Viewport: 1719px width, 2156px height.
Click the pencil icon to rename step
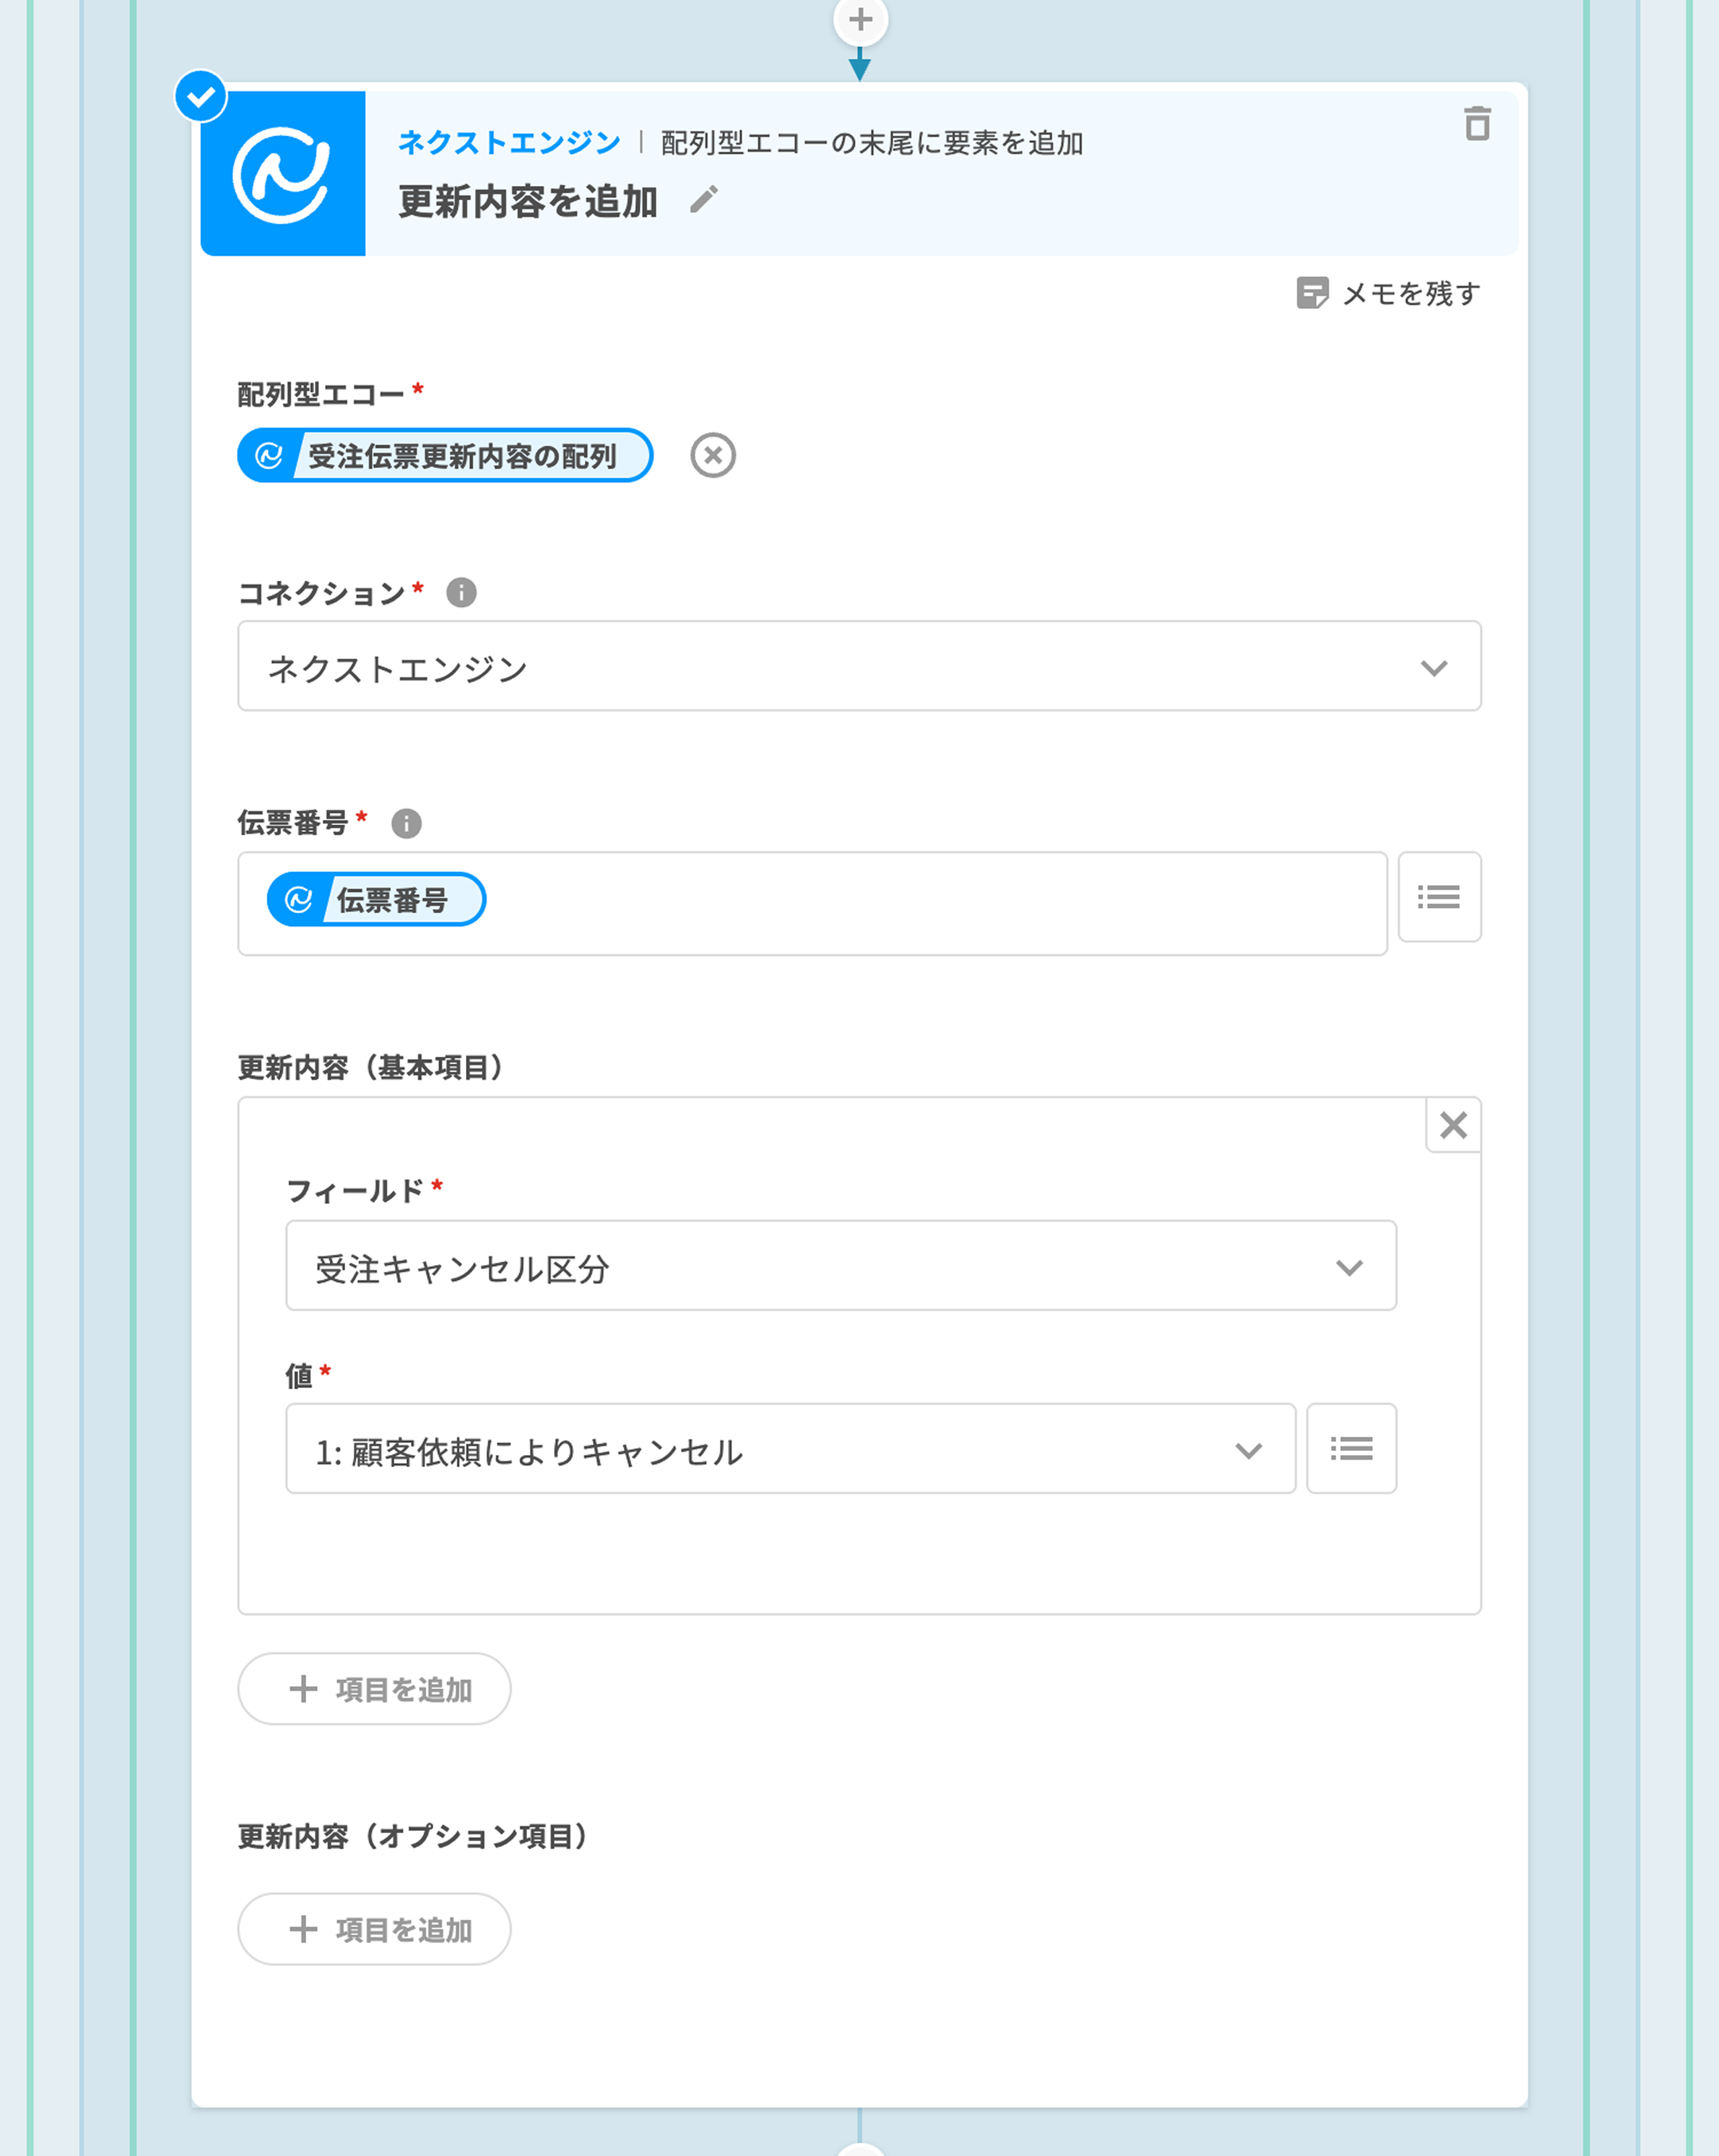(704, 200)
